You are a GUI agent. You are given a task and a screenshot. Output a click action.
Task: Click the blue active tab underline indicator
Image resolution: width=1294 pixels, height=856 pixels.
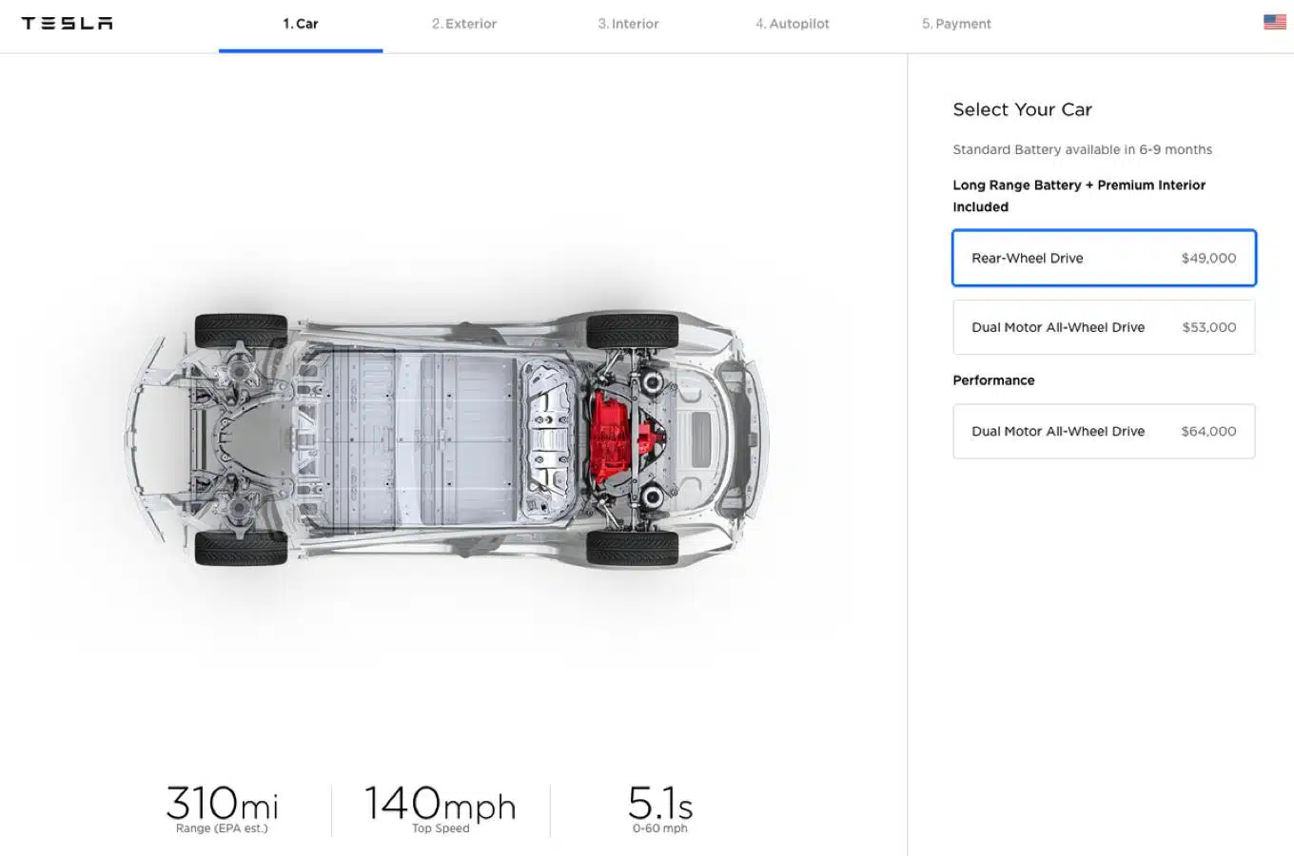point(301,49)
